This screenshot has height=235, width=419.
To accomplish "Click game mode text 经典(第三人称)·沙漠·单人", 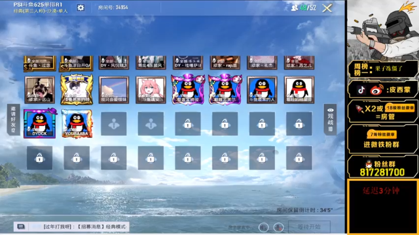I will [x=41, y=11].
